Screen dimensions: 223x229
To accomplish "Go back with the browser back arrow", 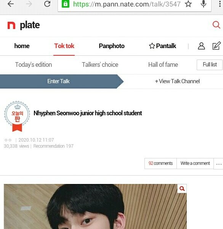I will (x=11, y=4).
